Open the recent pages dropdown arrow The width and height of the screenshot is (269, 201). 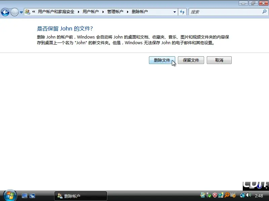pos(21,12)
